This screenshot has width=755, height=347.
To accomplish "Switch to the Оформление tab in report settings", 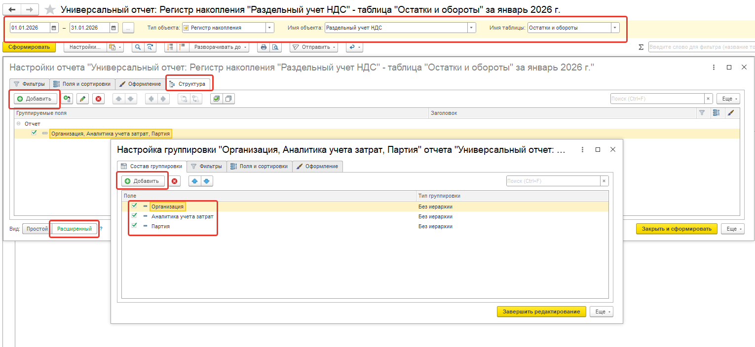I will click(x=140, y=84).
